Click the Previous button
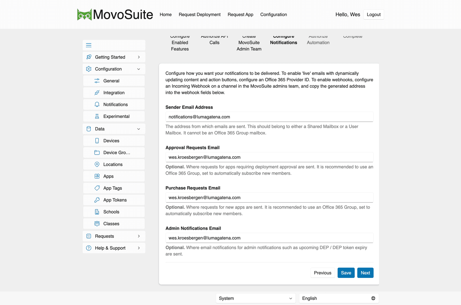 323,273
